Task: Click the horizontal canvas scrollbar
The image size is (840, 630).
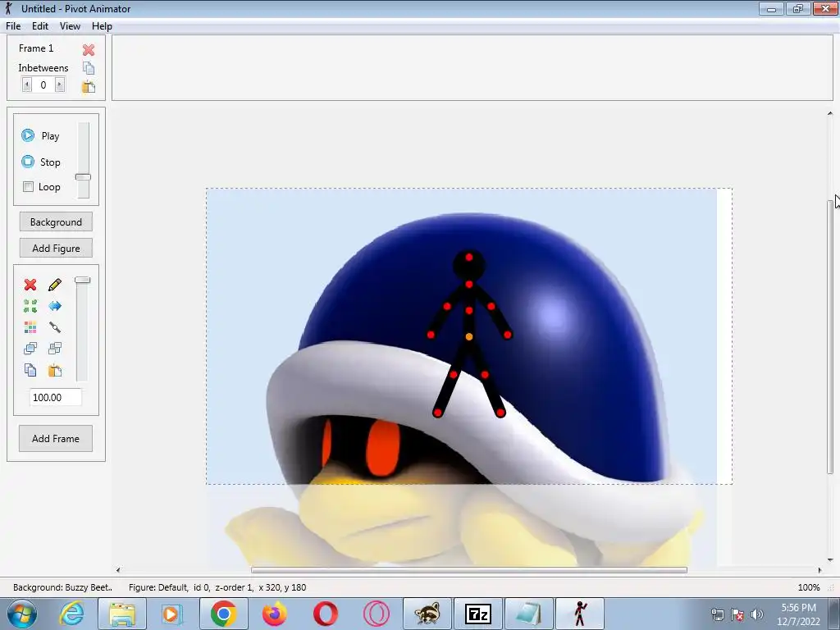Action: pyautogui.click(x=468, y=570)
